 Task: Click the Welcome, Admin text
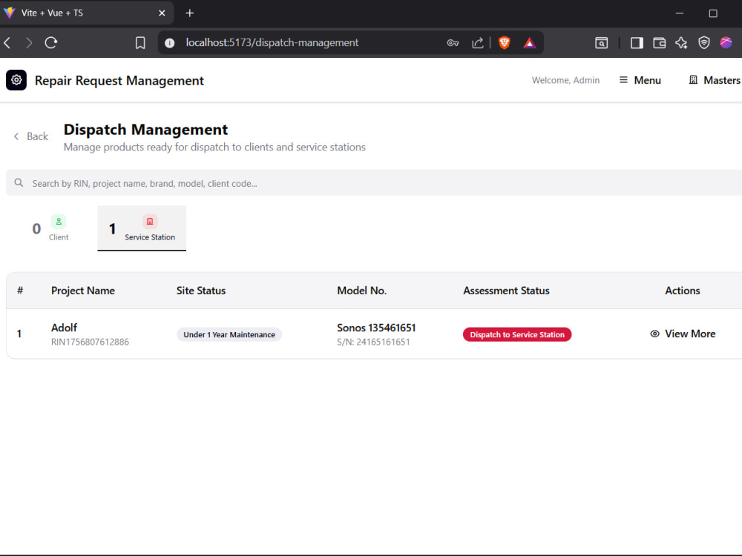(x=565, y=80)
